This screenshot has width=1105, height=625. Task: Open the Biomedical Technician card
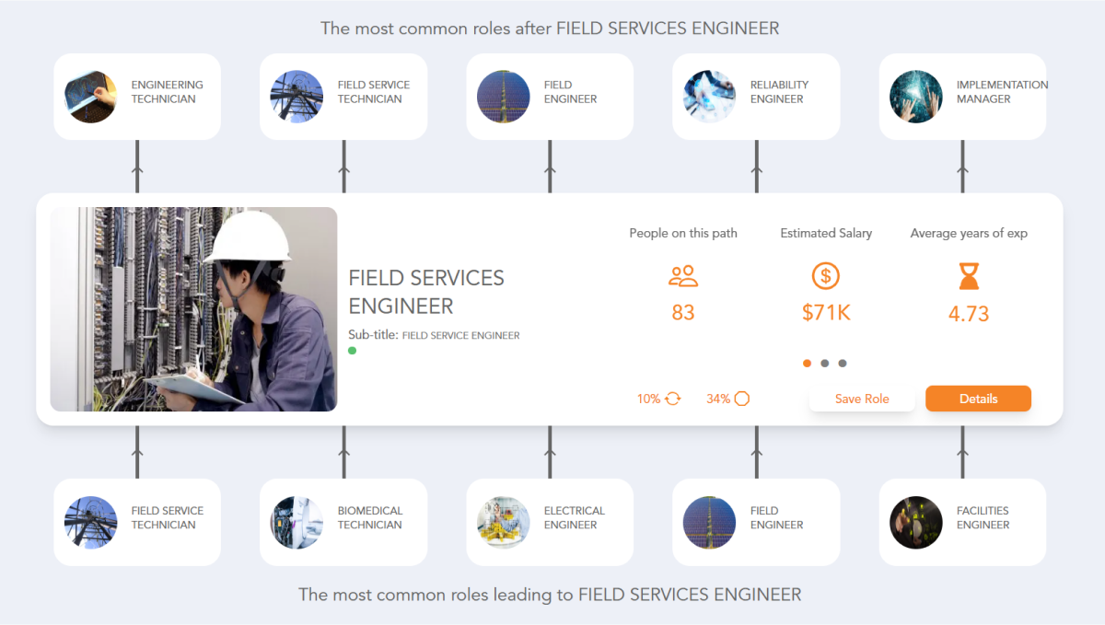(x=343, y=521)
